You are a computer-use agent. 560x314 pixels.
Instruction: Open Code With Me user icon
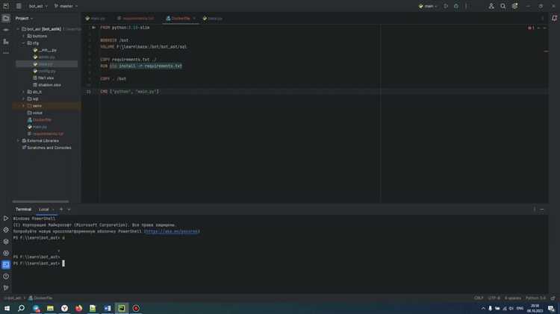point(491,6)
